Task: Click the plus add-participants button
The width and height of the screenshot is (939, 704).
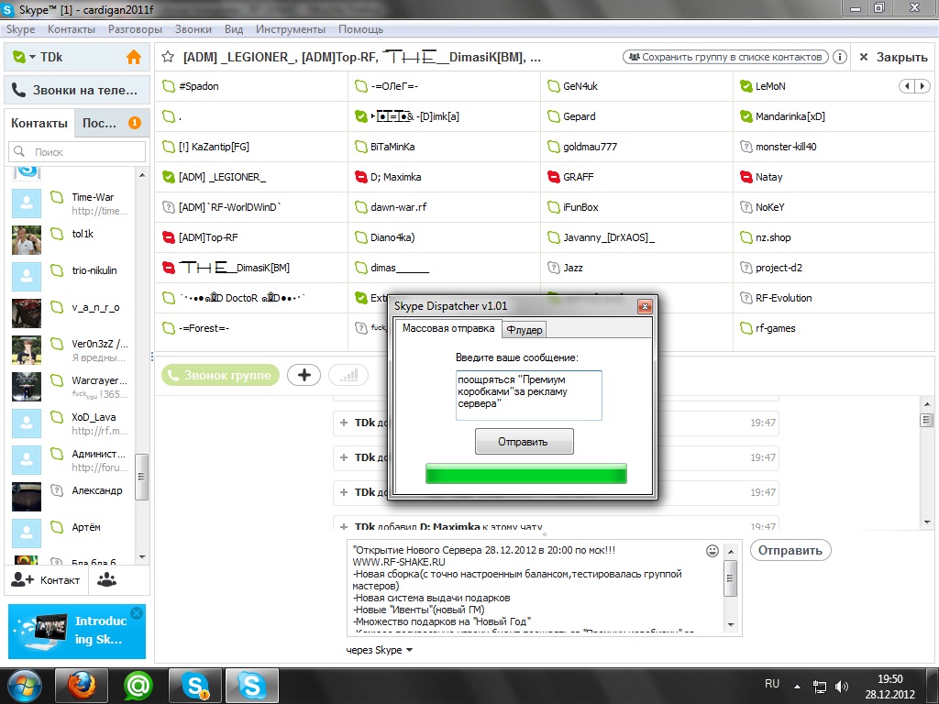Action: tap(304, 375)
